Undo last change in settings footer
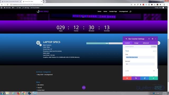This screenshot has width=169, height=95. point(136,78)
